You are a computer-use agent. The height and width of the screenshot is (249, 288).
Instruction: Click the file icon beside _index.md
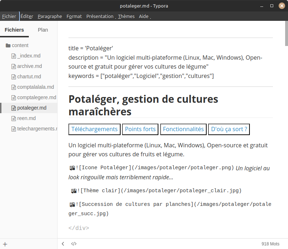(14, 56)
